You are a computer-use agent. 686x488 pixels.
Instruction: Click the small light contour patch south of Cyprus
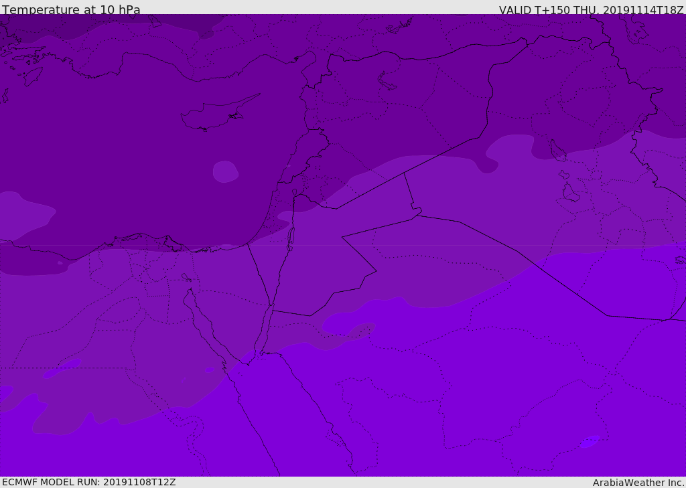(225, 172)
